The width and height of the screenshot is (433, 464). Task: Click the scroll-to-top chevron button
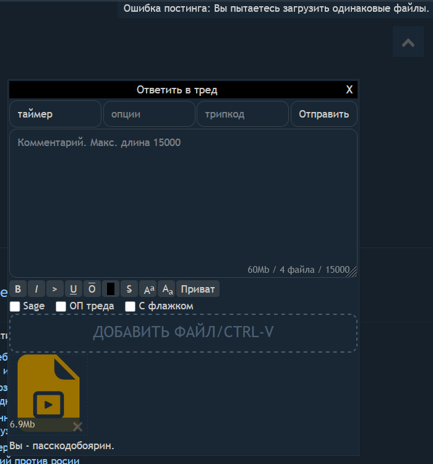(x=408, y=42)
